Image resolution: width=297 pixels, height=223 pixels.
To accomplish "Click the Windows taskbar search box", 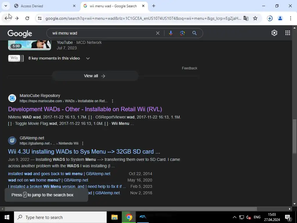I will (60, 217).
